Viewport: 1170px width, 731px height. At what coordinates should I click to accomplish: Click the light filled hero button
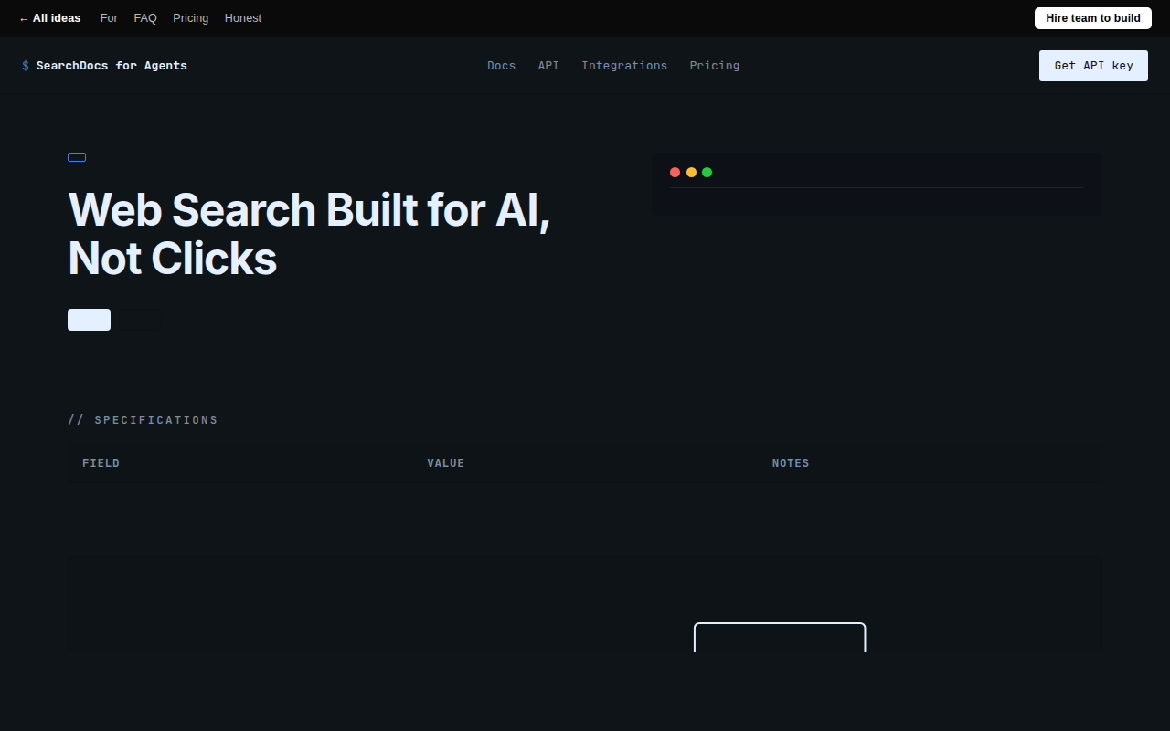89,320
